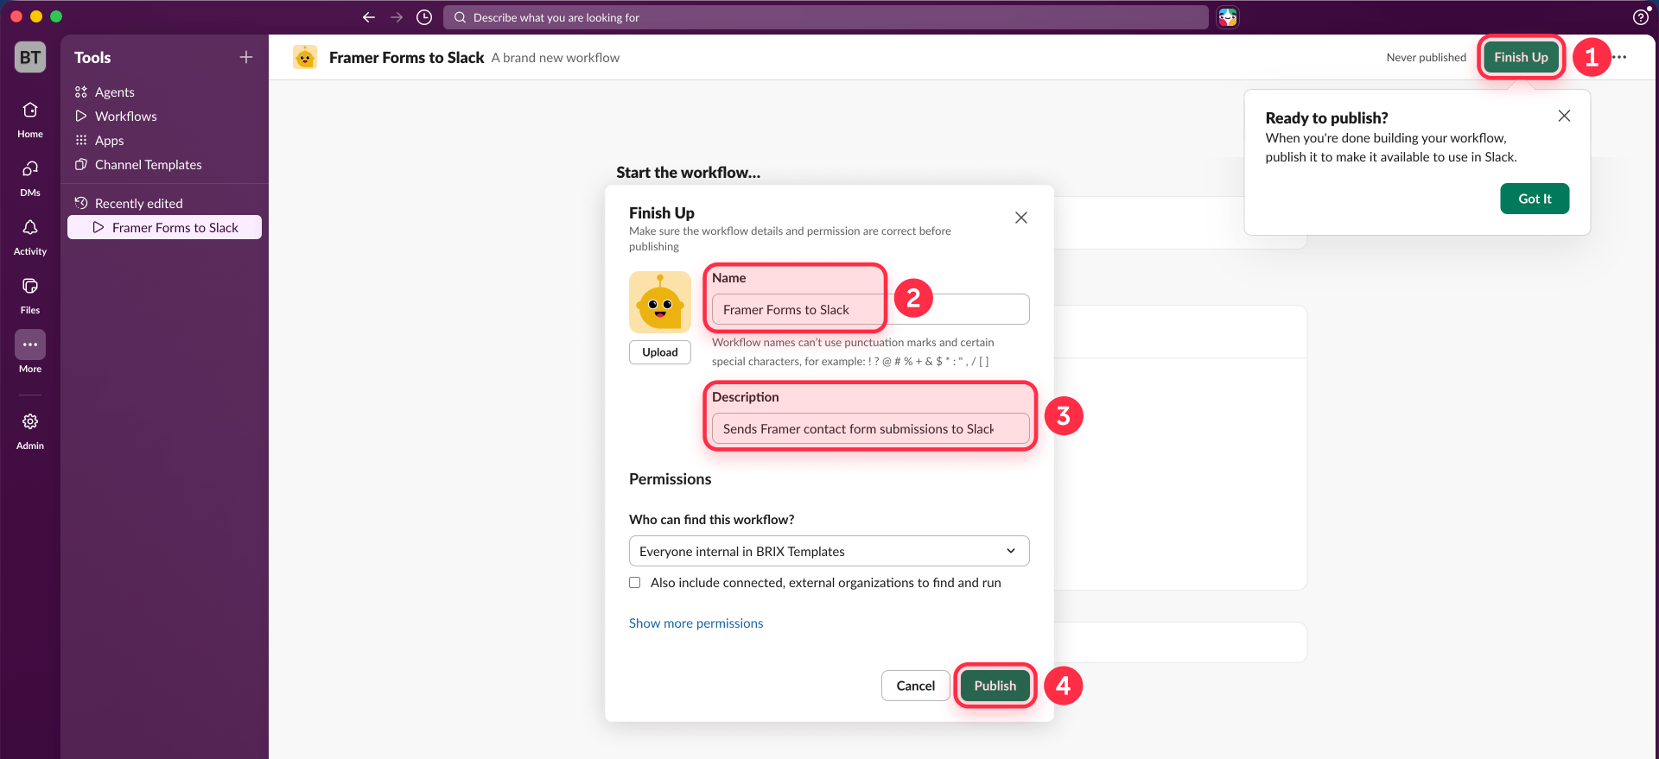This screenshot has width=1659, height=759.
Task: Click the BT workspace avatar
Action: [30, 57]
